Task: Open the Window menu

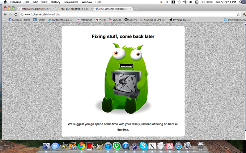Action: (87, 2)
